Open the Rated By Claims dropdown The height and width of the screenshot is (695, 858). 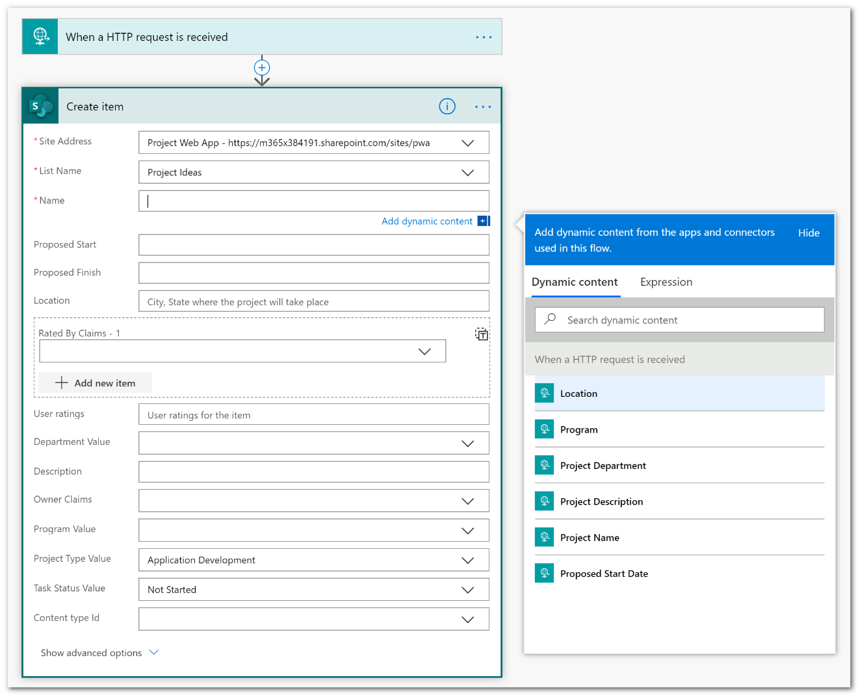[424, 351]
